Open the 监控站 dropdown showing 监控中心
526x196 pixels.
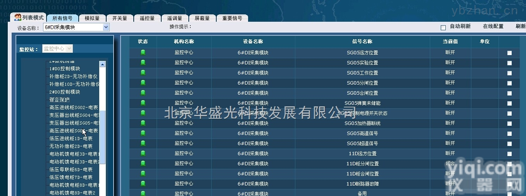[x=57, y=49]
